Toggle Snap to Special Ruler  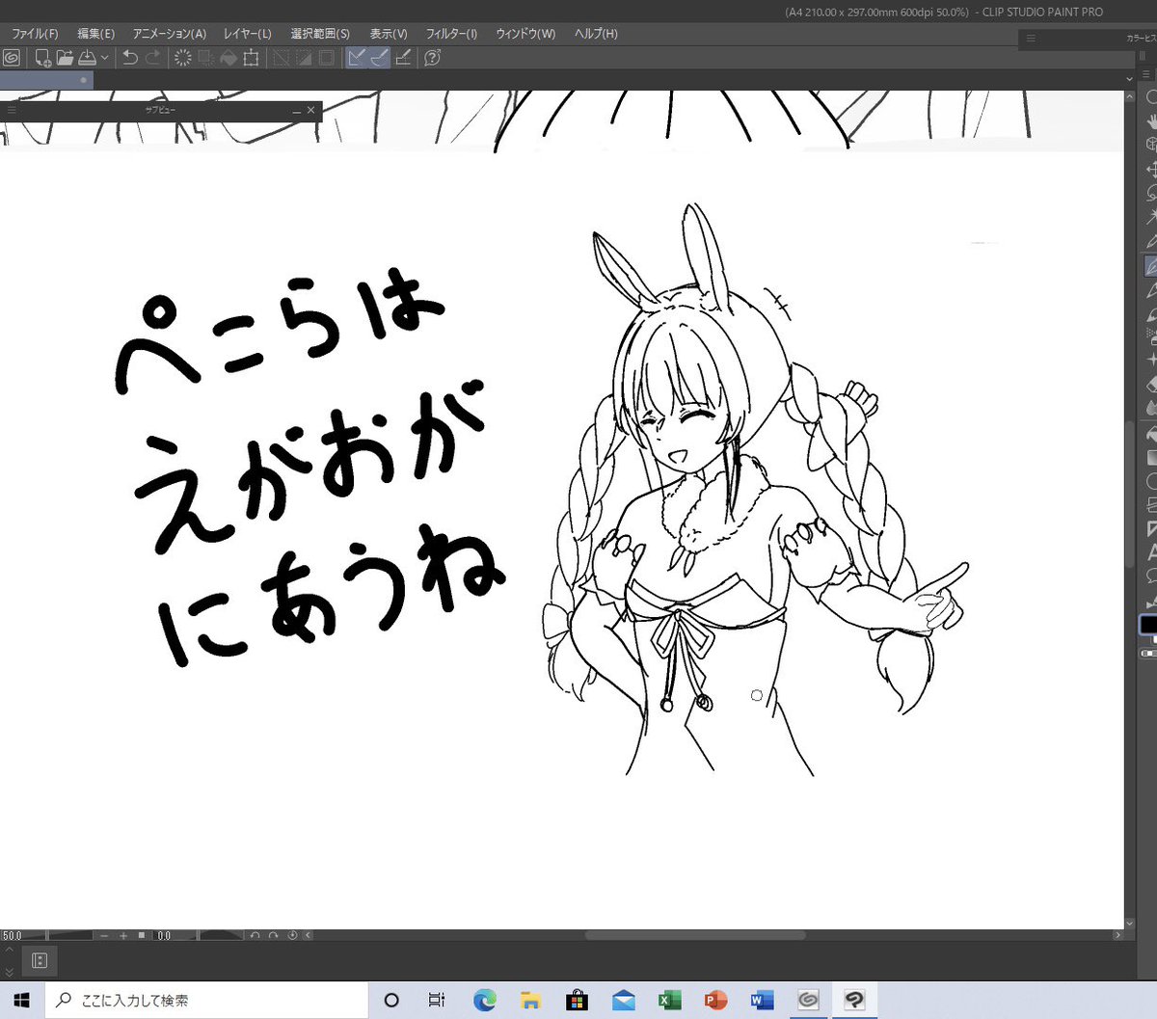pos(380,58)
